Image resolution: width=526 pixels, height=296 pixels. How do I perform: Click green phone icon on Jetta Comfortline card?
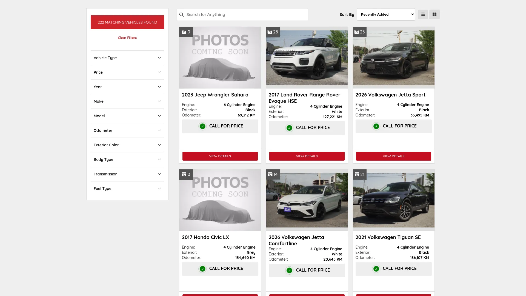(x=289, y=270)
